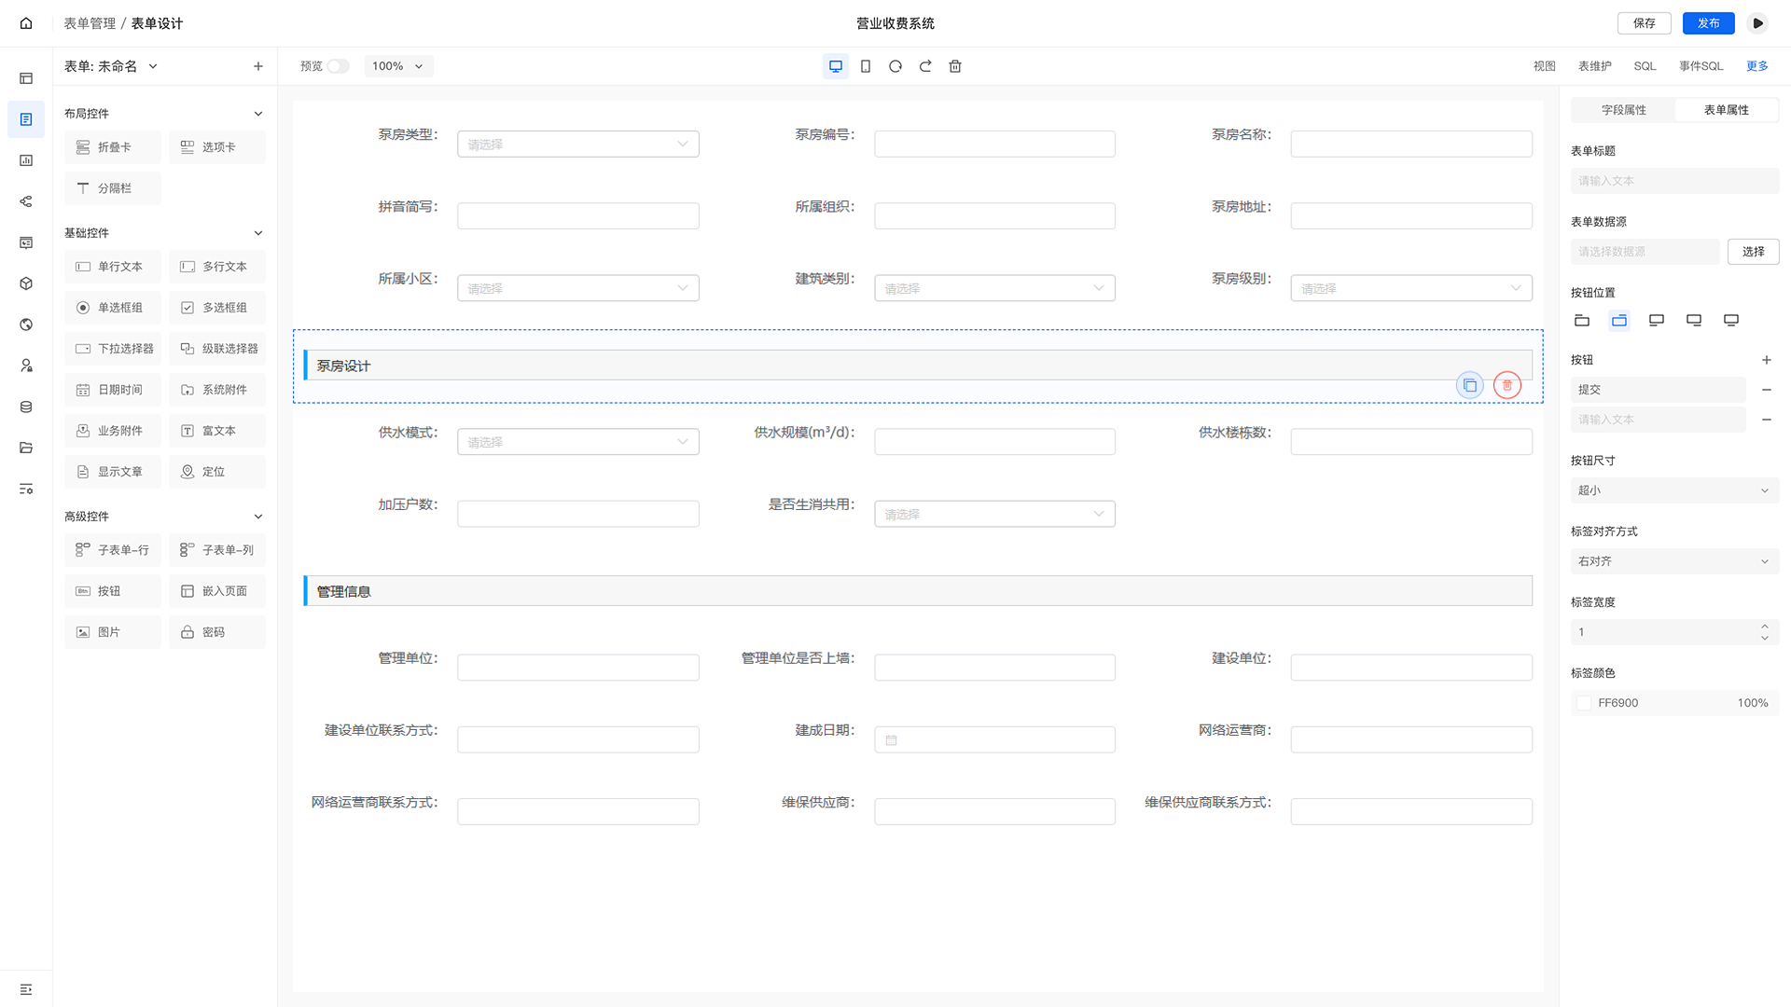Click the trash clear icon in toolbar

pyautogui.click(x=955, y=66)
